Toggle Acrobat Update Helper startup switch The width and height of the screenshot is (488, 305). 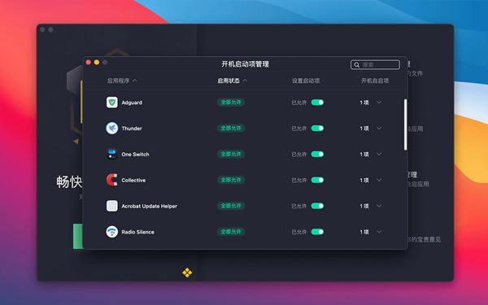click(317, 206)
